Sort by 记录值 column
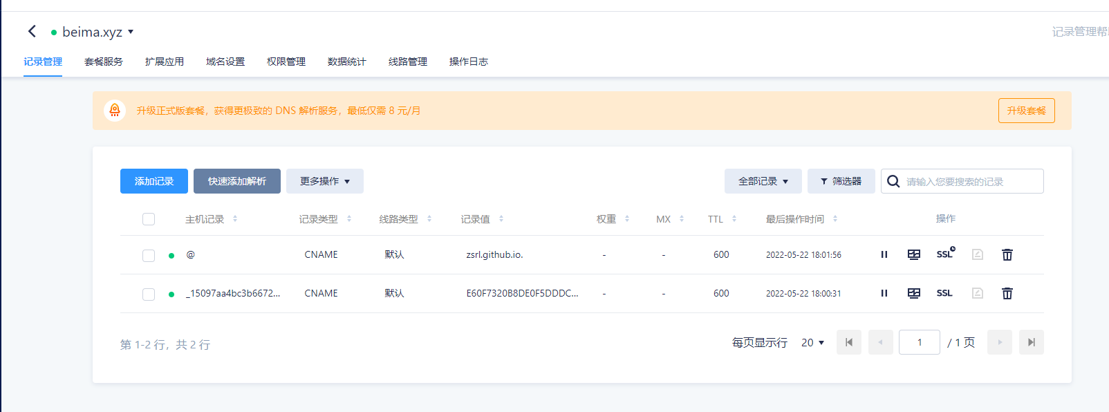 [501, 218]
